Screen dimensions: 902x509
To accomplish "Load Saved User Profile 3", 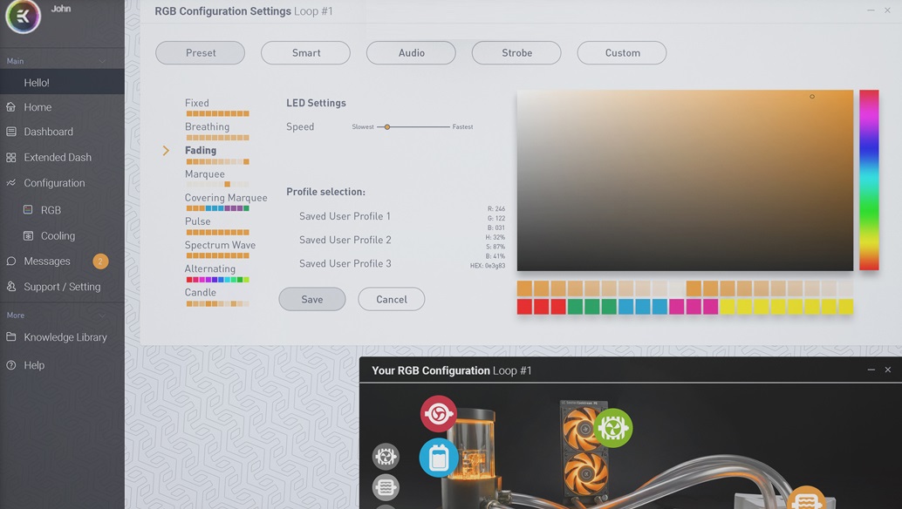I will pyautogui.click(x=345, y=263).
